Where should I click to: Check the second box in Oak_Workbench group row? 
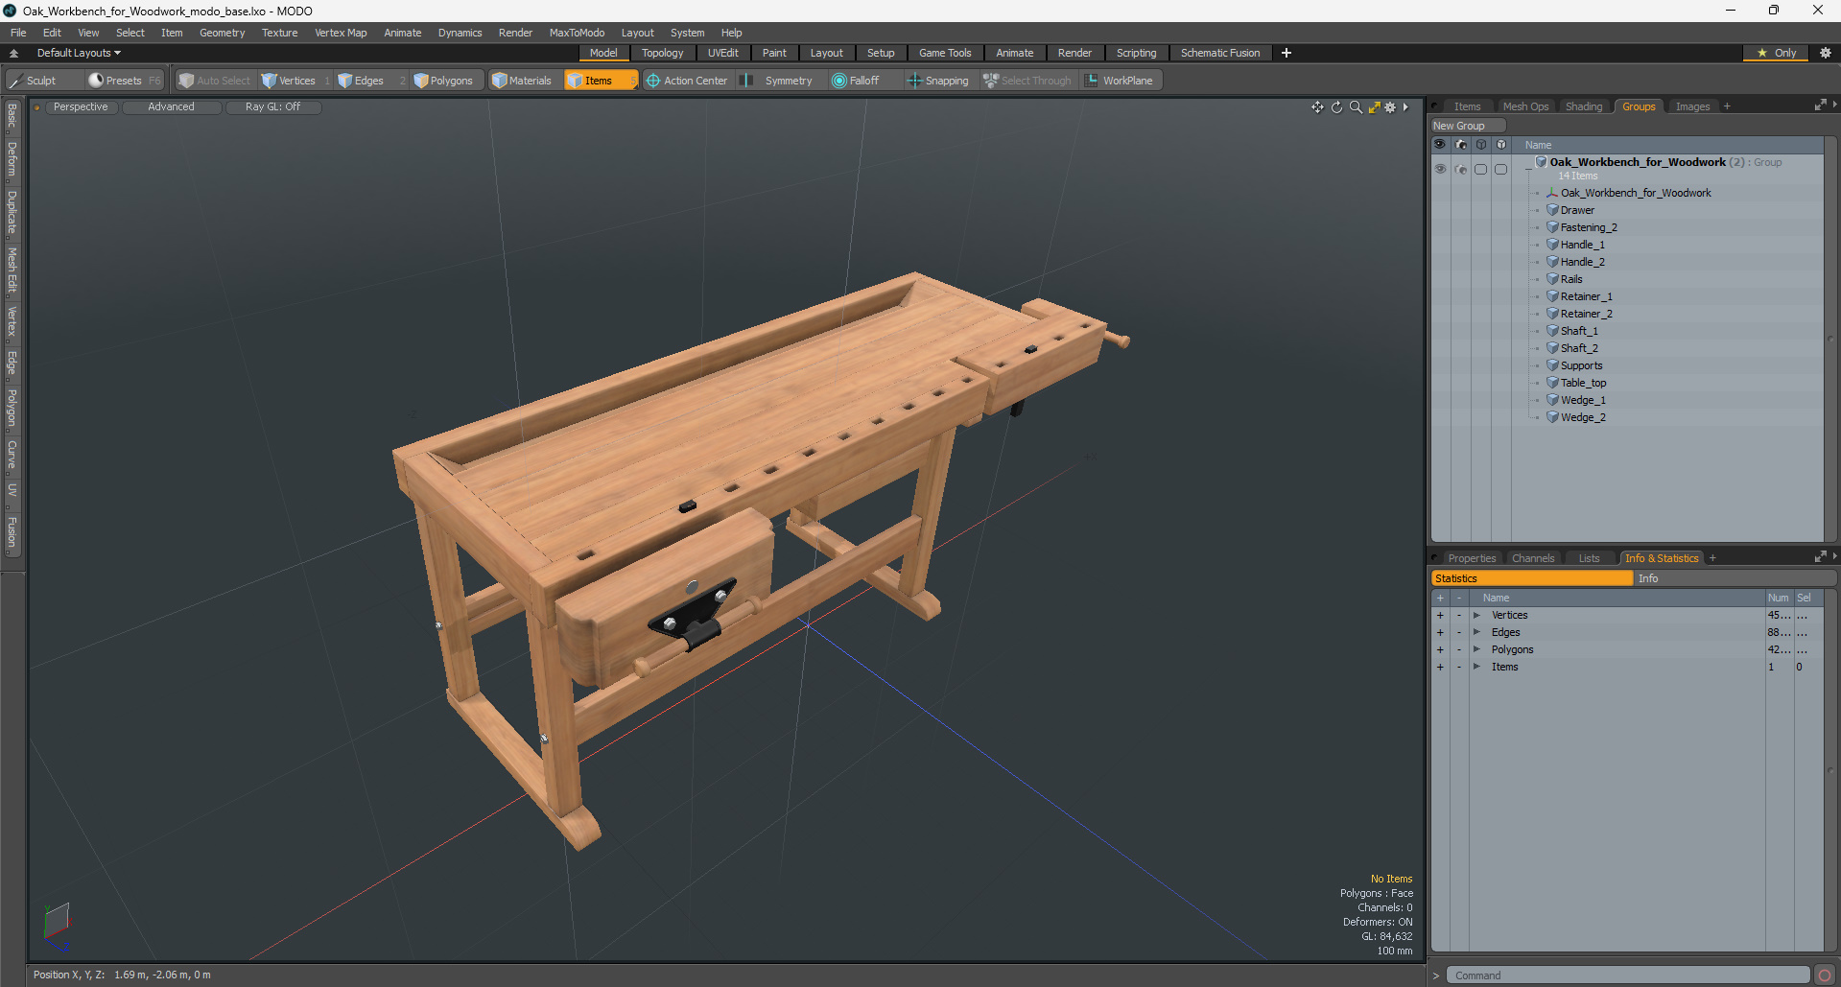pos(1500,169)
